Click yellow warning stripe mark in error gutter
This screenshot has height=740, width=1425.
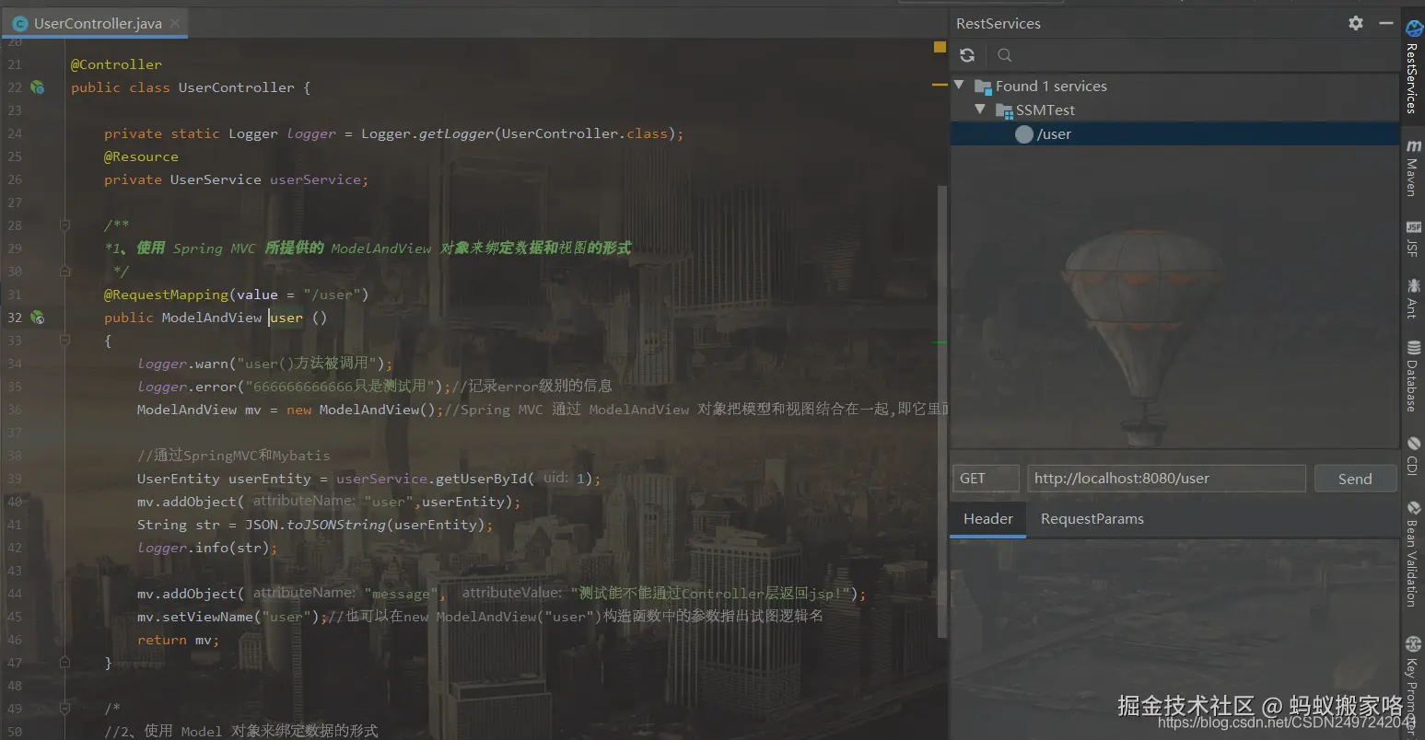click(940, 85)
